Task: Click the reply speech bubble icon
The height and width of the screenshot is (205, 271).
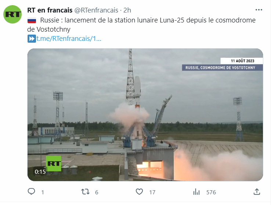Action: (31, 192)
